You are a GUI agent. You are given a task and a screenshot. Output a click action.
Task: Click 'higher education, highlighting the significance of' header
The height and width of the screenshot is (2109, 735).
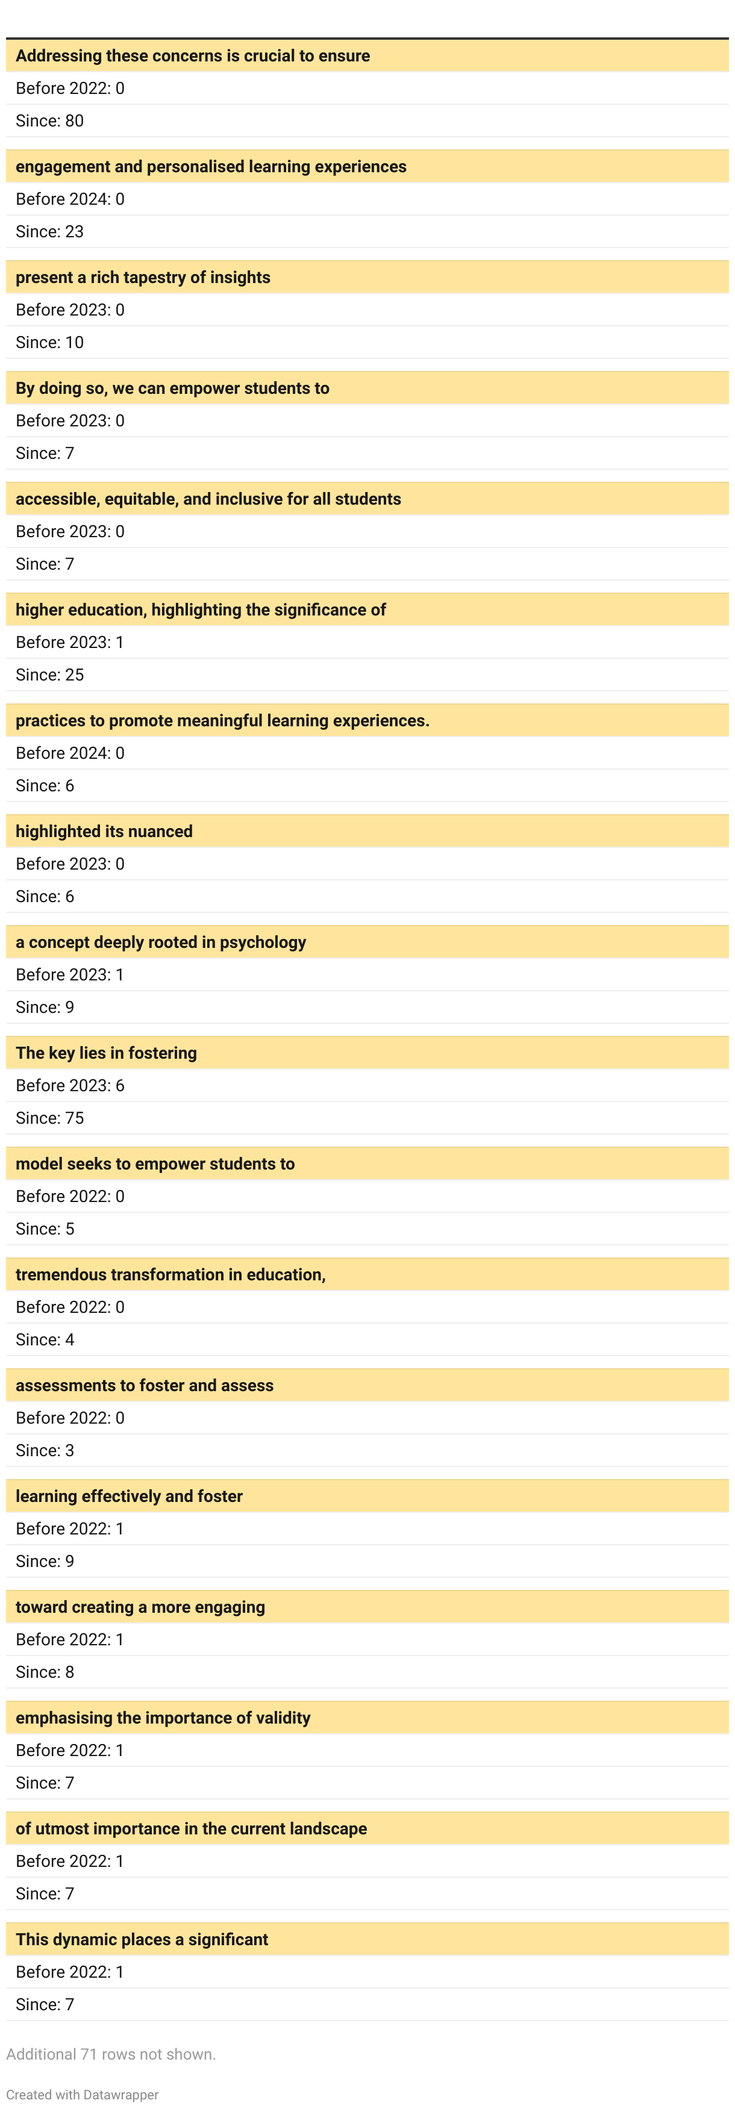click(367, 610)
